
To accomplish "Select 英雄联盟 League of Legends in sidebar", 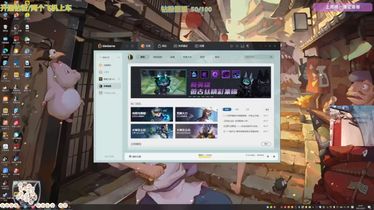I will click(109, 86).
